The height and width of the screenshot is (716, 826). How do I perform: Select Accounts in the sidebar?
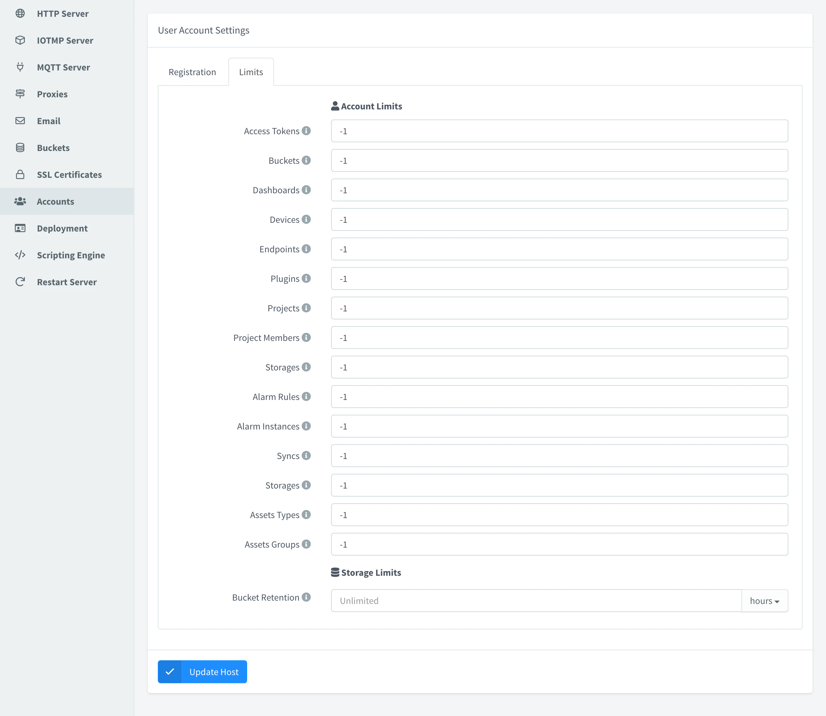(x=67, y=201)
